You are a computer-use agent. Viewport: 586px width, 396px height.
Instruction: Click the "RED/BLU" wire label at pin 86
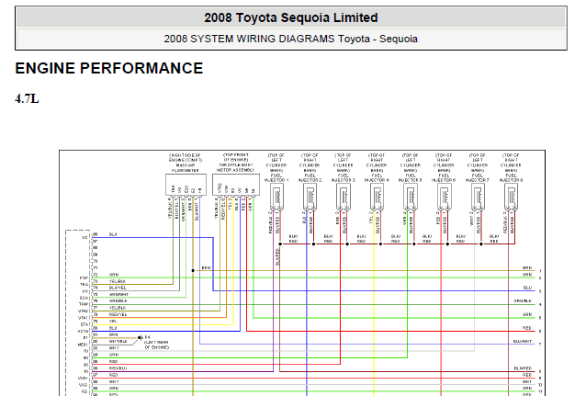click(x=118, y=368)
